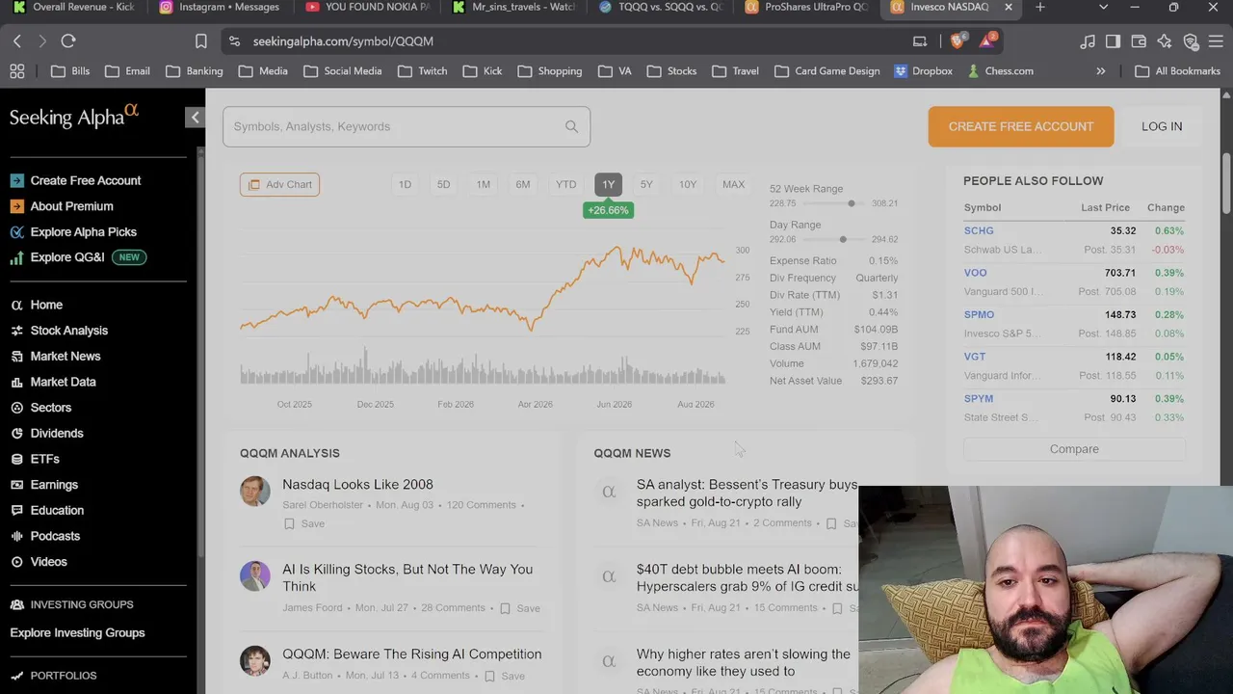Select the 1M chart range
This screenshot has width=1233, height=694.
pos(483,184)
